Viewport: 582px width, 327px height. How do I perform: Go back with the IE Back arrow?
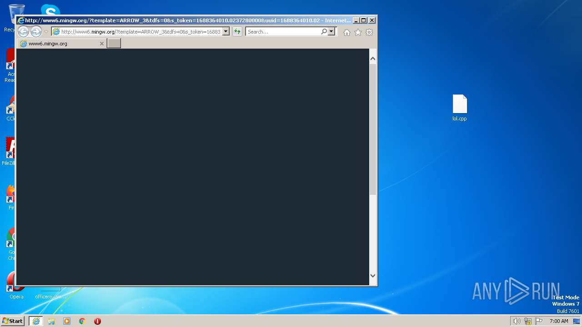tap(23, 31)
